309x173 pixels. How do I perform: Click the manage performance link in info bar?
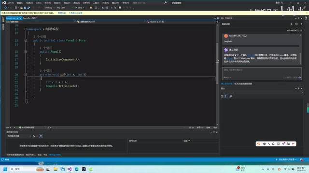pyautogui.click(x=62, y=13)
